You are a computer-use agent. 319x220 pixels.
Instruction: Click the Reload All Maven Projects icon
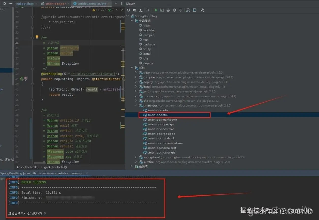(x=128, y=10)
